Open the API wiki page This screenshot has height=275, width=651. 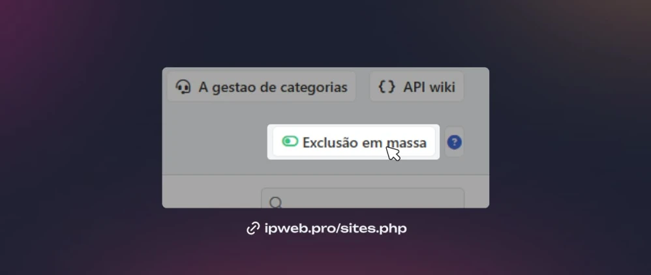(416, 87)
